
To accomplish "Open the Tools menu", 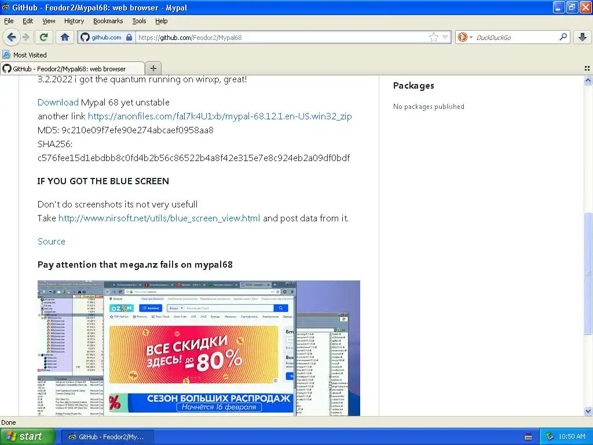I will pyautogui.click(x=139, y=21).
